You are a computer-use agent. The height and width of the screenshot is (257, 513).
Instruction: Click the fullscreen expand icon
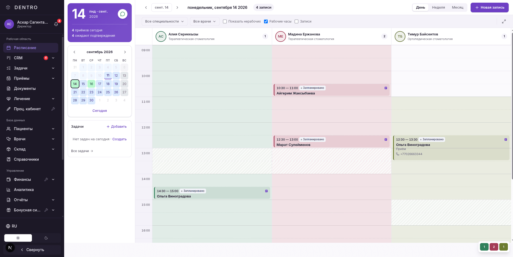click(504, 21)
